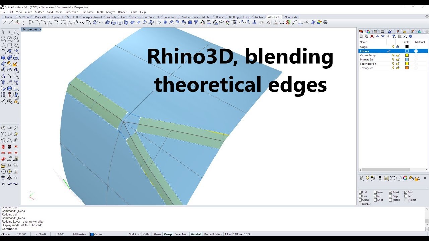Click the toolbar options gear icon
Screen dimensions: 429x241
coord(426,32)
